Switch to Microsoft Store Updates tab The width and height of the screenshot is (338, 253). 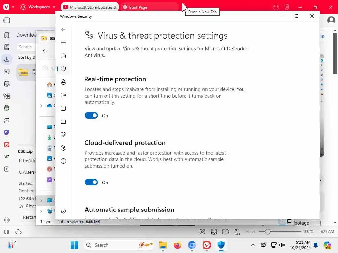[x=90, y=7]
